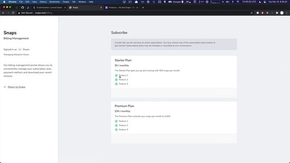290x163 pixels.
Task: Bookmark this page with the star icon
Action: pos(251,13)
